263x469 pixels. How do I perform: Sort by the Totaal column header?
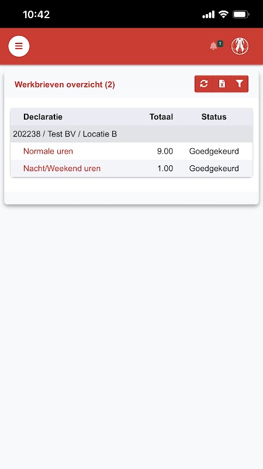[x=161, y=117]
